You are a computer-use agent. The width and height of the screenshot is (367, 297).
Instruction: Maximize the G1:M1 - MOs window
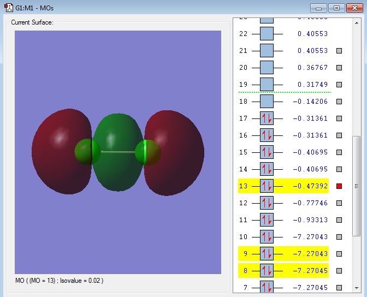coord(336,8)
